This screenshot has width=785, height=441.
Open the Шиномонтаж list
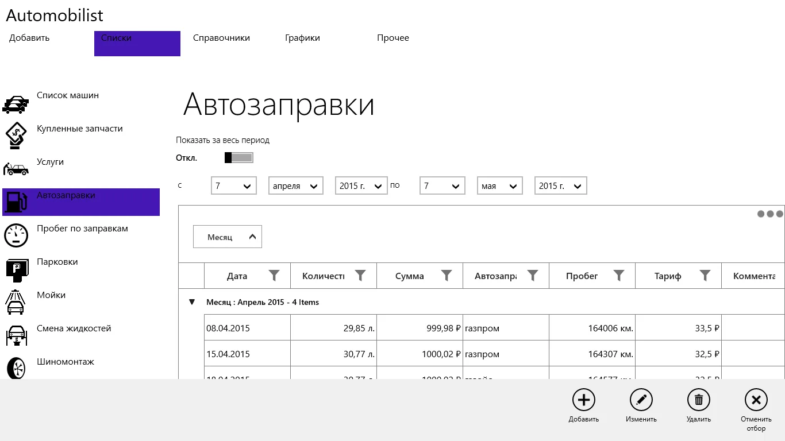coord(66,362)
